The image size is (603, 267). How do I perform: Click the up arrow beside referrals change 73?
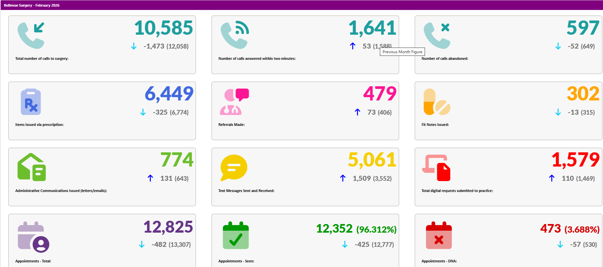357,112
